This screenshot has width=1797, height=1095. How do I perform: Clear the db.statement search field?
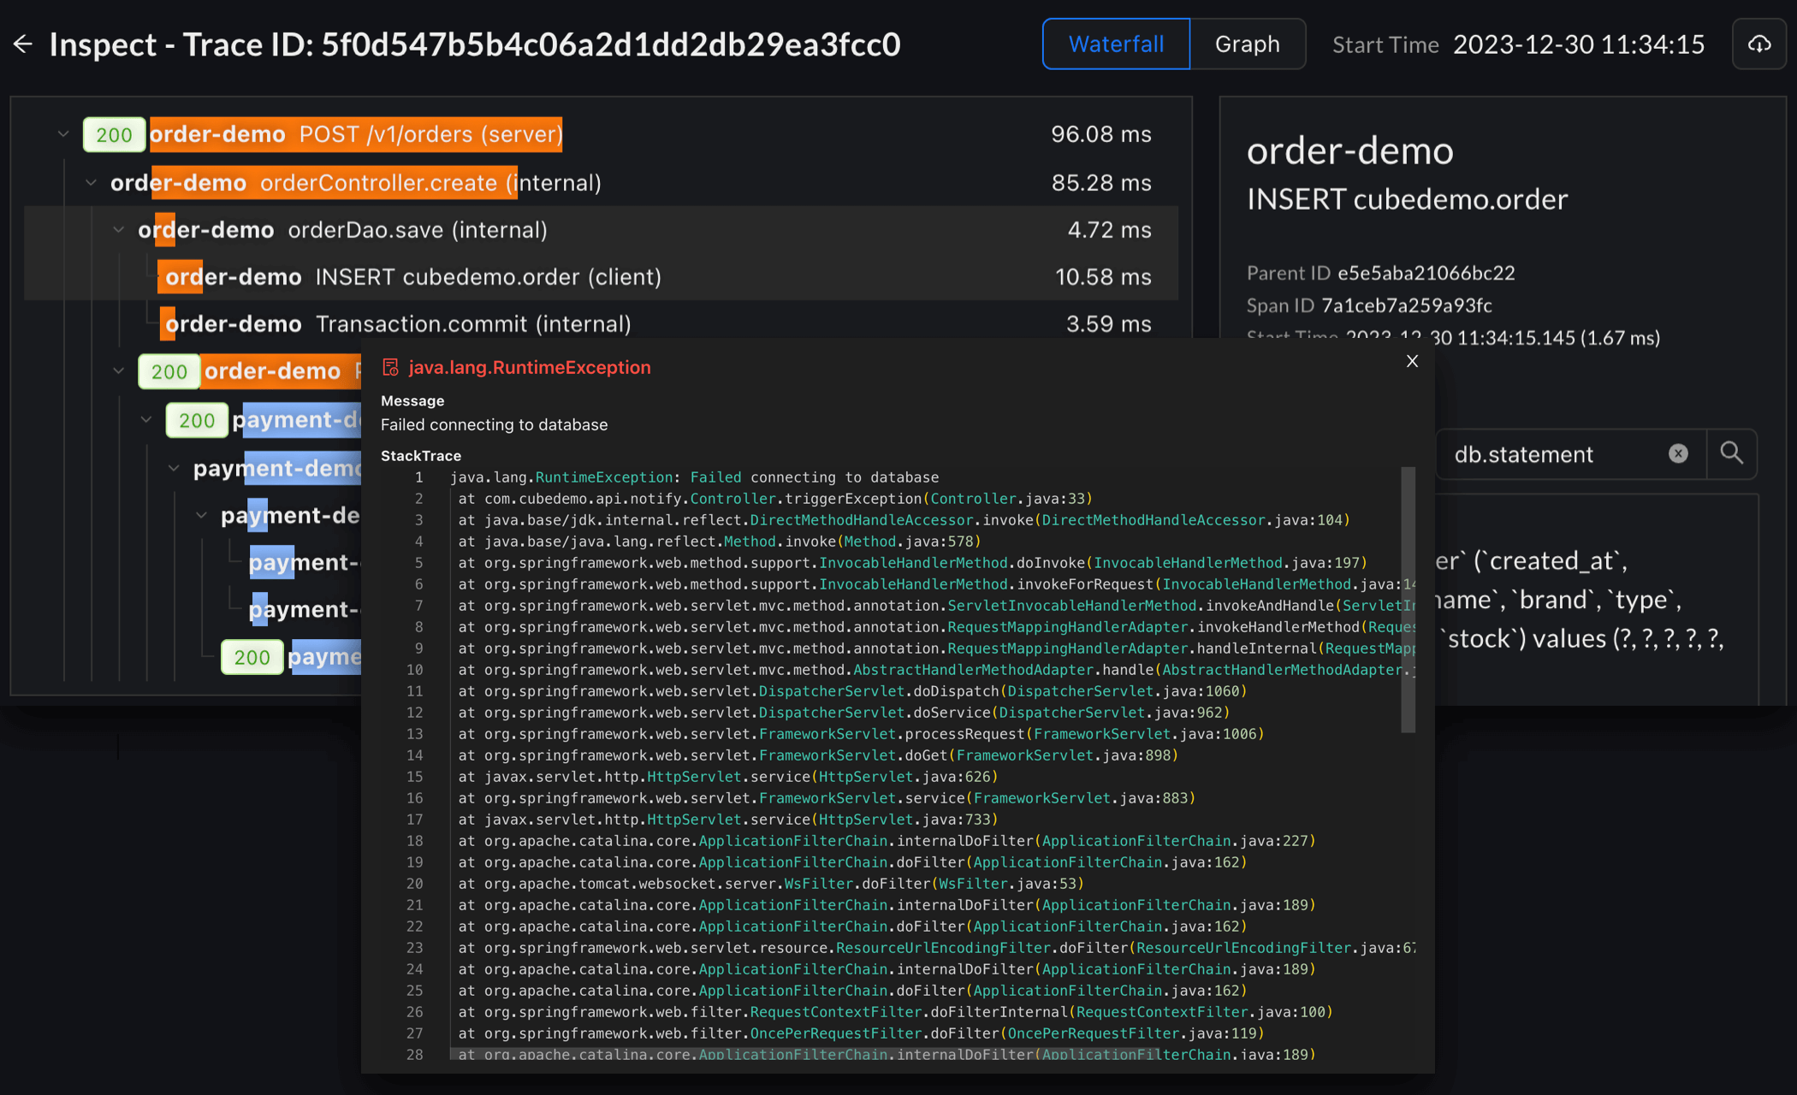[1678, 453]
